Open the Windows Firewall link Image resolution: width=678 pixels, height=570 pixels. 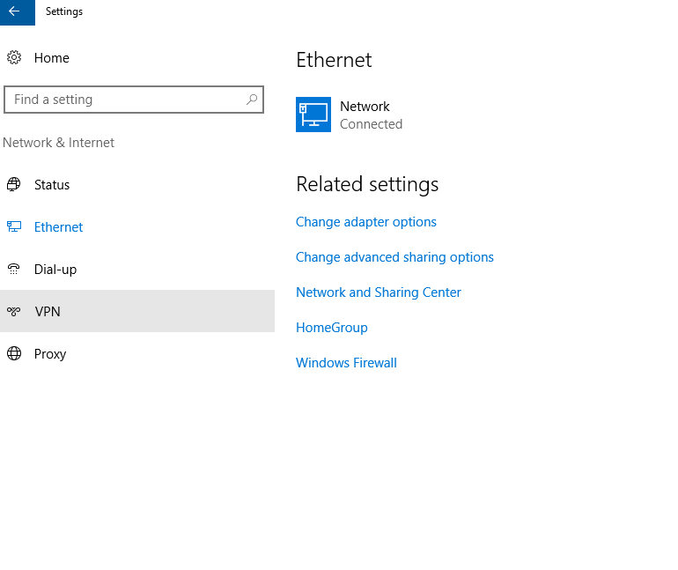[346, 363]
